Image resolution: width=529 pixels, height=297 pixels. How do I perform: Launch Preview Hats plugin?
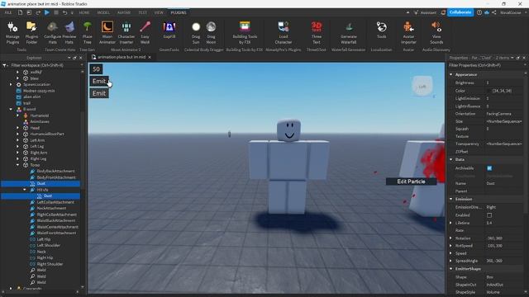[69, 33]
